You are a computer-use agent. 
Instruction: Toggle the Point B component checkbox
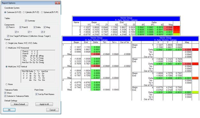20,27
